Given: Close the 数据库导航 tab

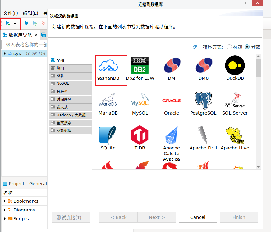Looking at the screenshot, I should pos(36,35).
